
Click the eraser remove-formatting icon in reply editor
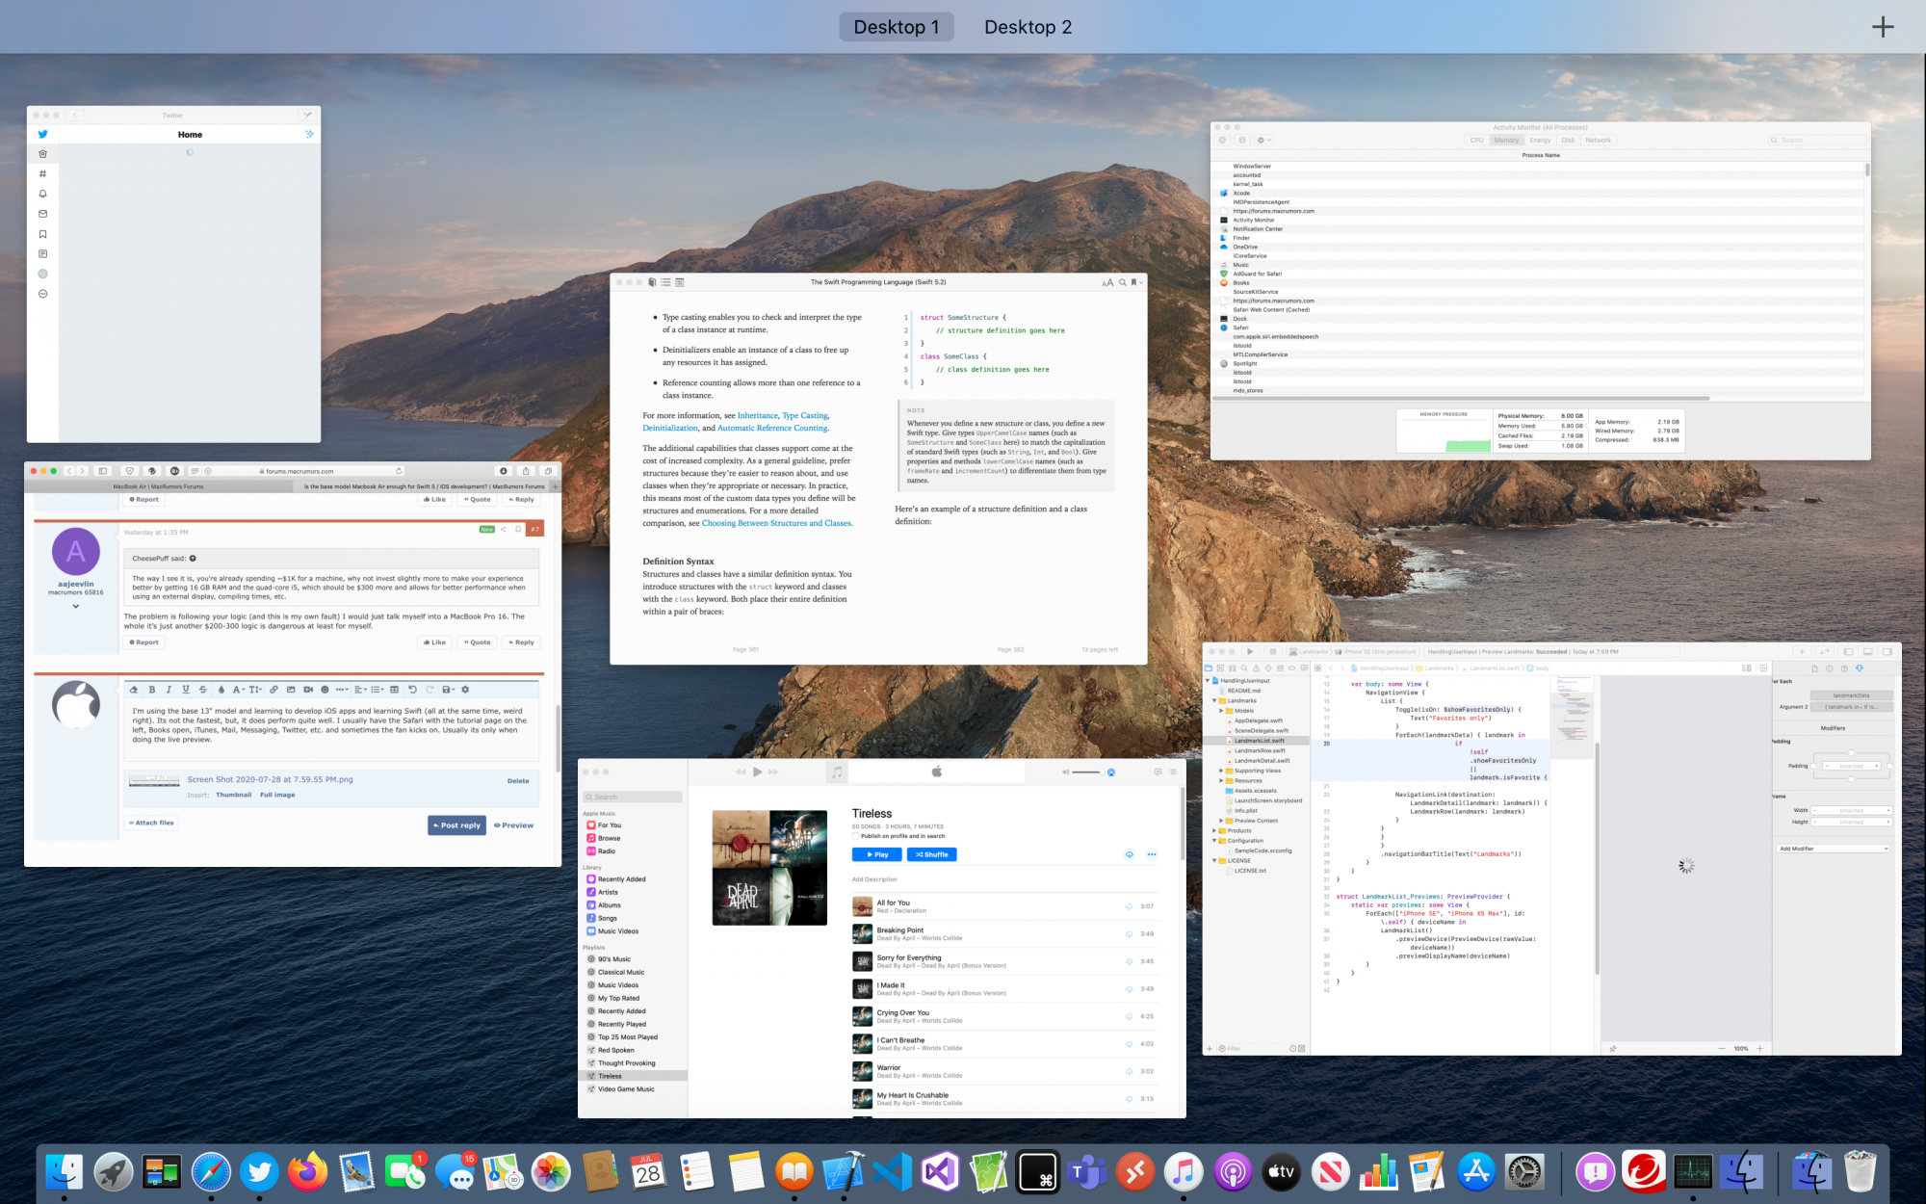[x=134, y=690]
